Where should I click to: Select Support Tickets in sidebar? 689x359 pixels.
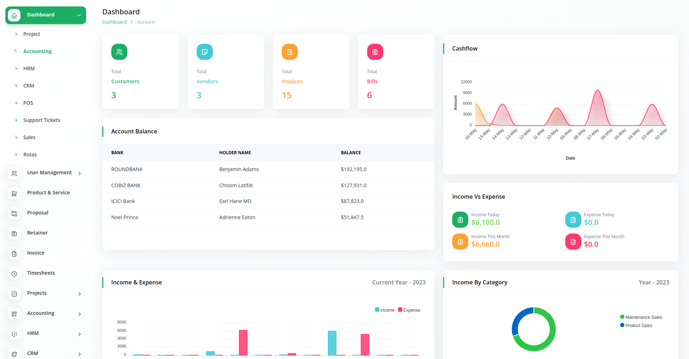42,120
